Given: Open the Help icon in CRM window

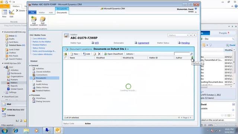Looking at the screenshot, I should [196, 9].
